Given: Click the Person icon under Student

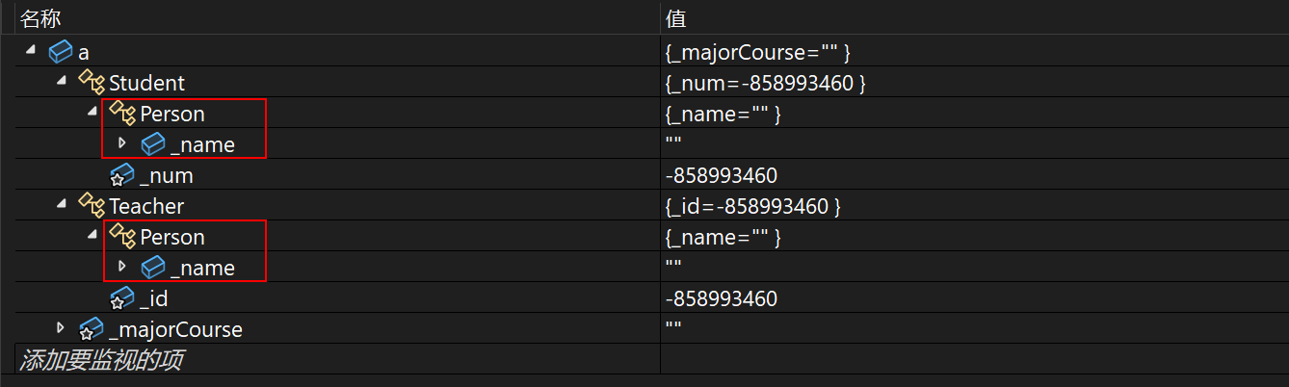Looking at the screenshot, I should click(122, 114).
